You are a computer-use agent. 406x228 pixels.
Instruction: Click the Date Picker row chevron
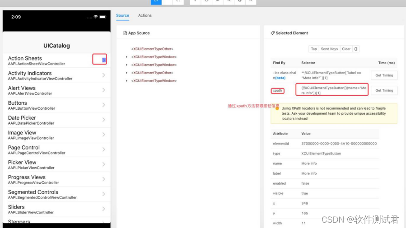pos(103,120)
